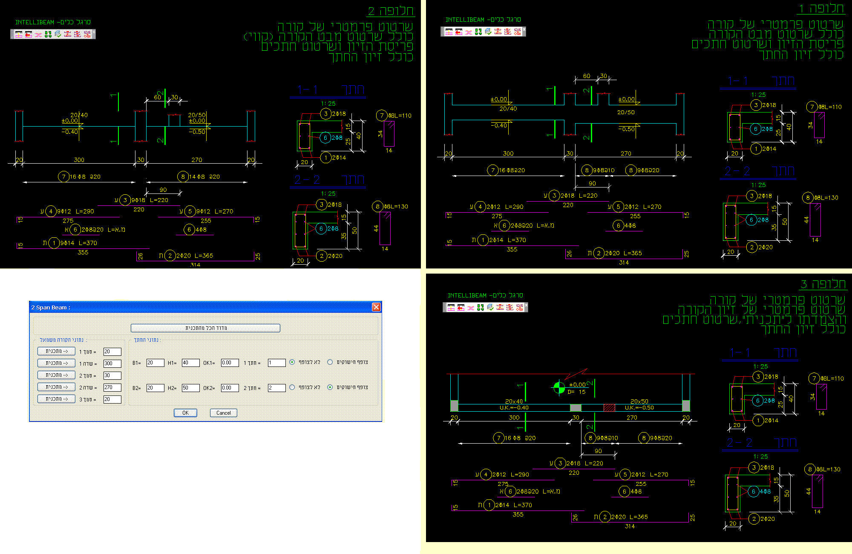The width and height of the screenshot is (852, 554).
Task: Click red-left-arrow beam icon in top-right toolbar
Action: 459,32
